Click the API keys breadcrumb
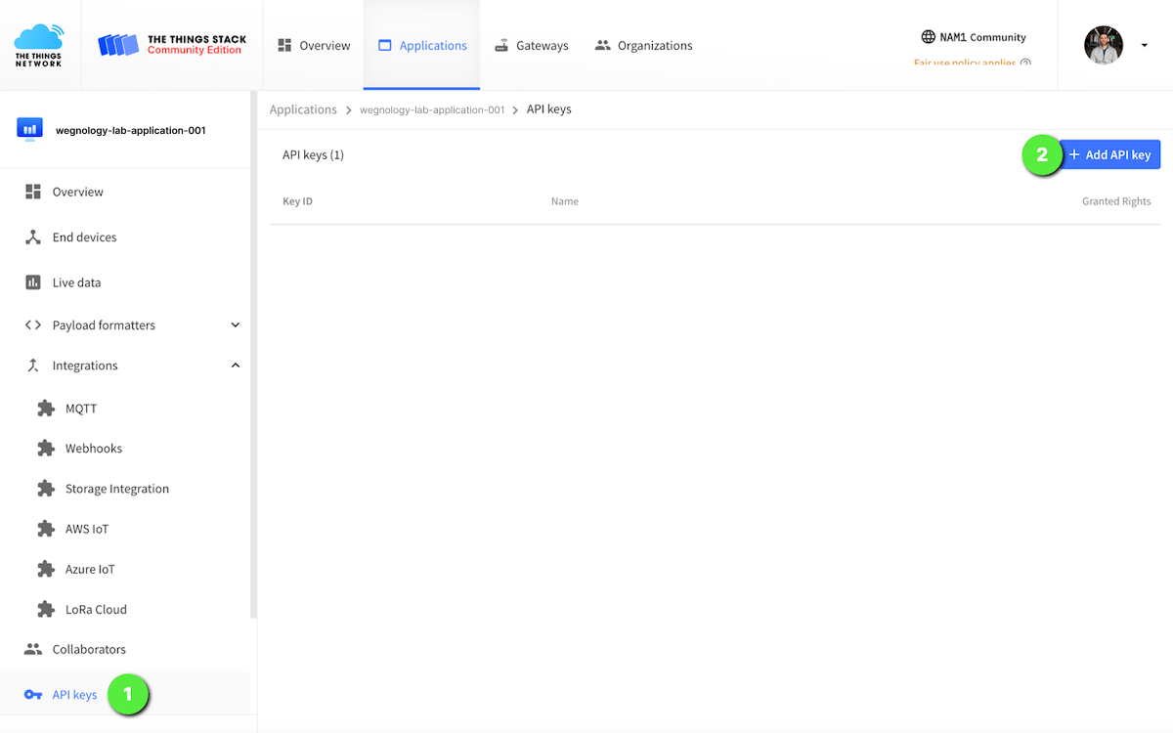Image resolution: width=1173 pixels, height=733 pixels. coord(549,109)
